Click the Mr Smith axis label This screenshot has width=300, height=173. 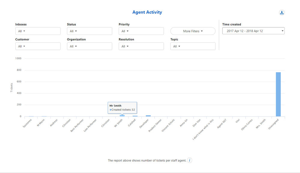click(118, 123)
